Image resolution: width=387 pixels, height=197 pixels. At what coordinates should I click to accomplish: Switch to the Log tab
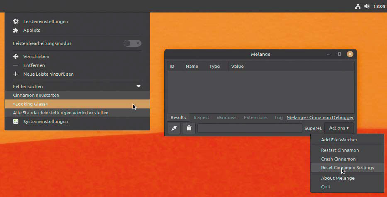(279, 118)
